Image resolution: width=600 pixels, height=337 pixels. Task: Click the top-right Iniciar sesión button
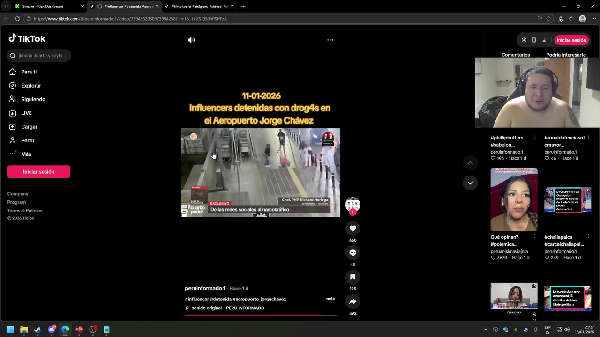click(571, 40)
